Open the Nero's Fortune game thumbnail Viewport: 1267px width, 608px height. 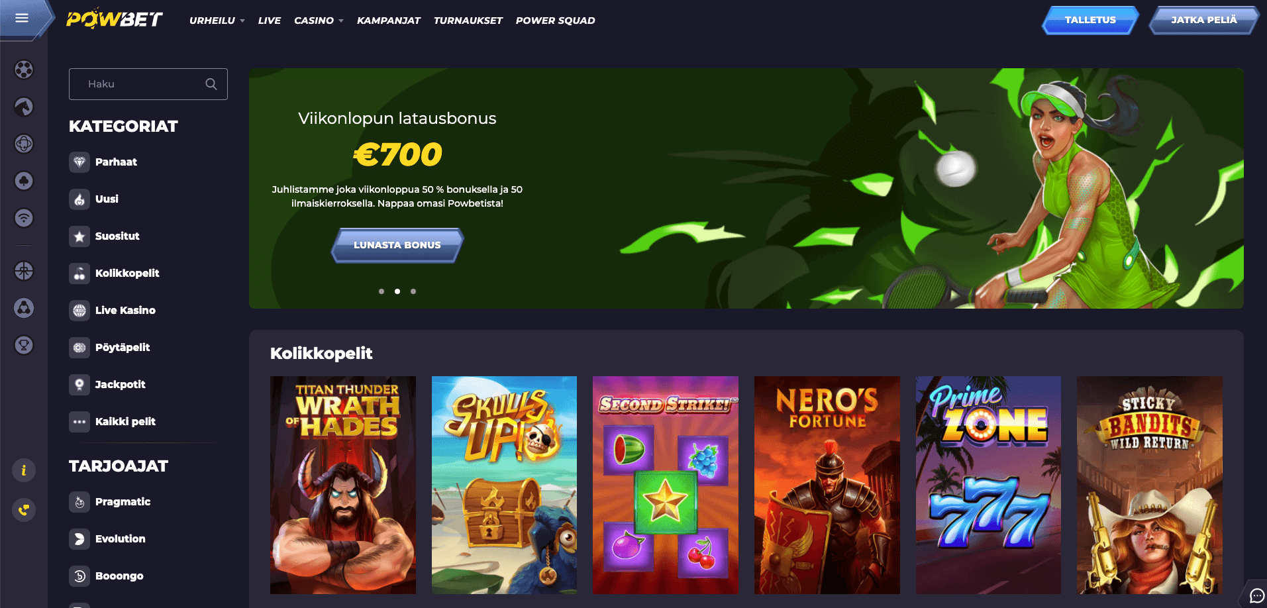pos(827,485)
